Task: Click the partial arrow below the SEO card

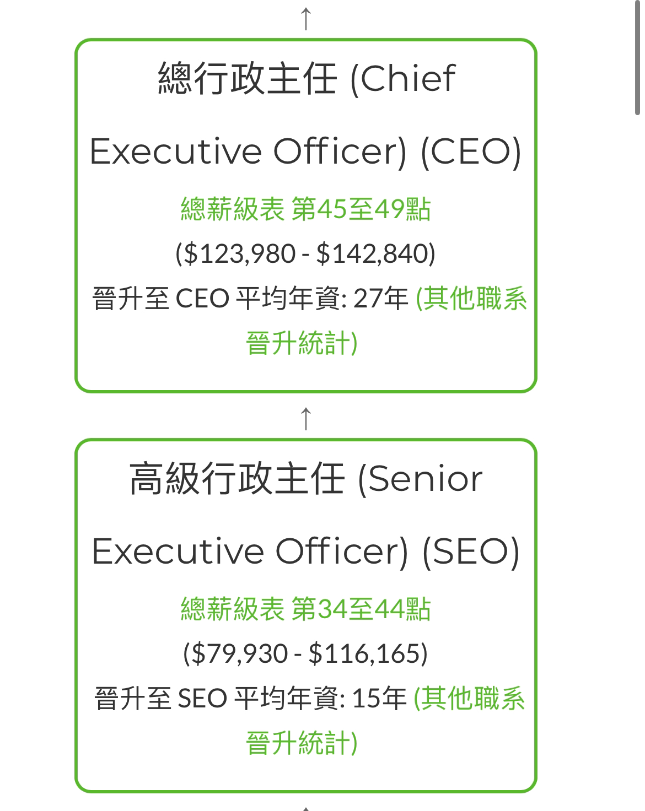Action: coord(306,808)
